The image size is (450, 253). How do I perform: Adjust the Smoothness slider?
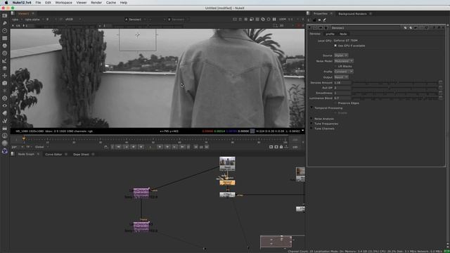(395, 93)
